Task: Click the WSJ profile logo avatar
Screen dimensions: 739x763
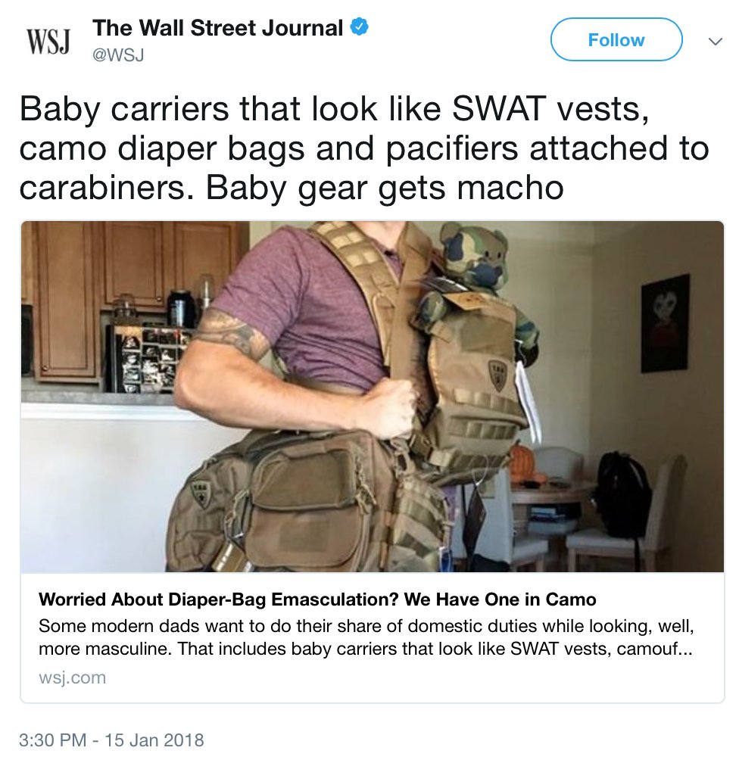Action: click(x=48, y=42)
